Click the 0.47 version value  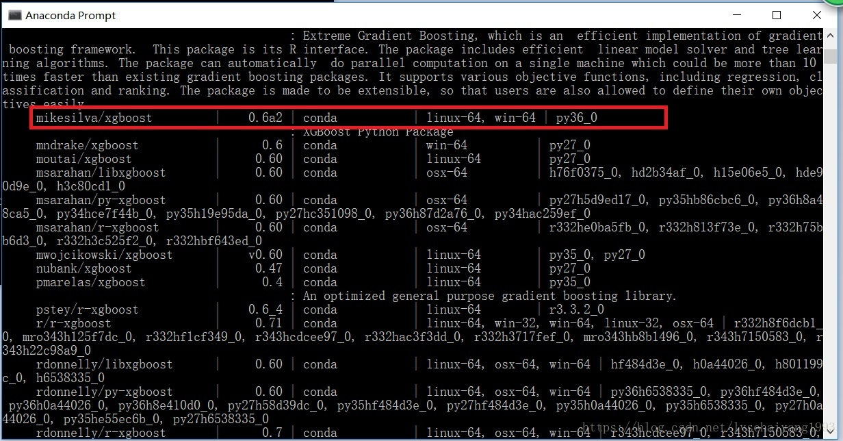coord(269,268)
